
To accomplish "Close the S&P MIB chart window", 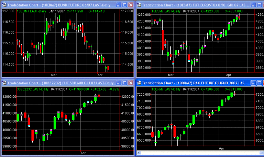I will coord(131,83).
